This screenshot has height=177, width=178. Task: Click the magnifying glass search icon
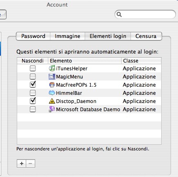point(119,14)
